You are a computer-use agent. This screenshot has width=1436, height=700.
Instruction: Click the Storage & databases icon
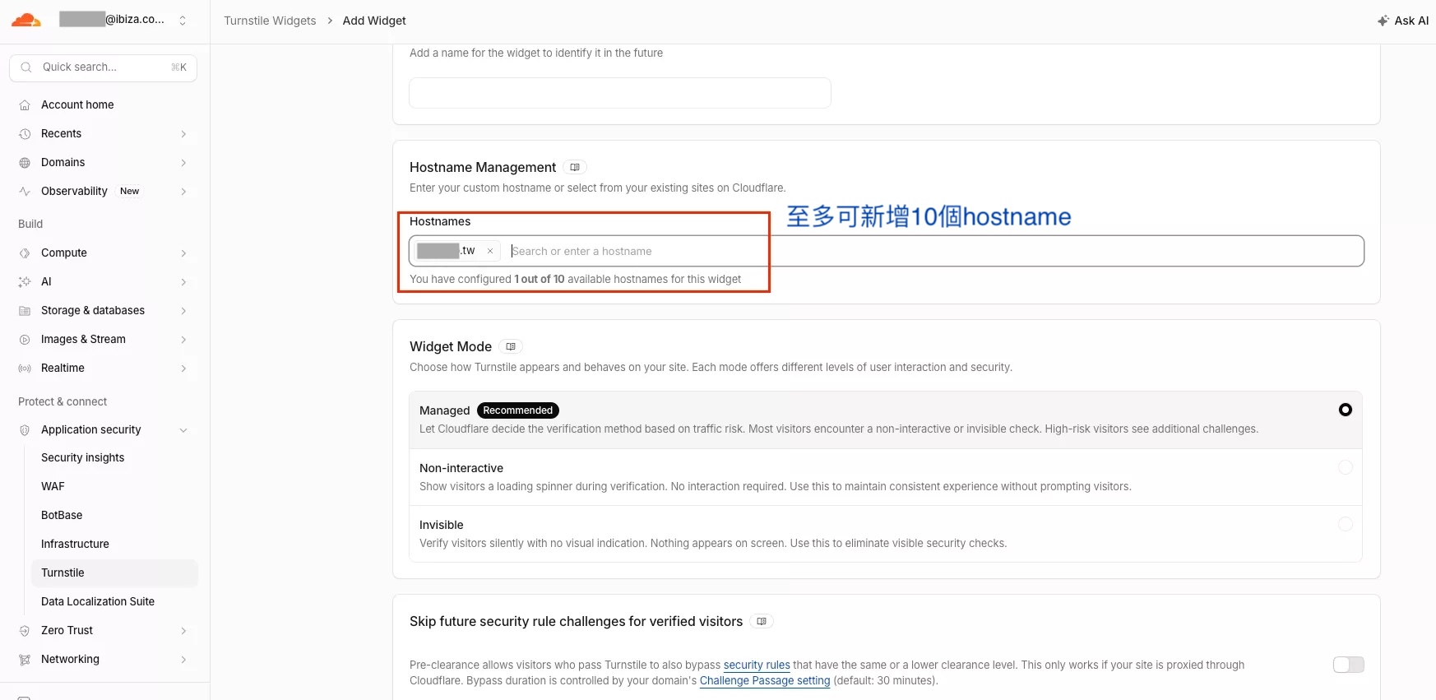coord(25,311)
